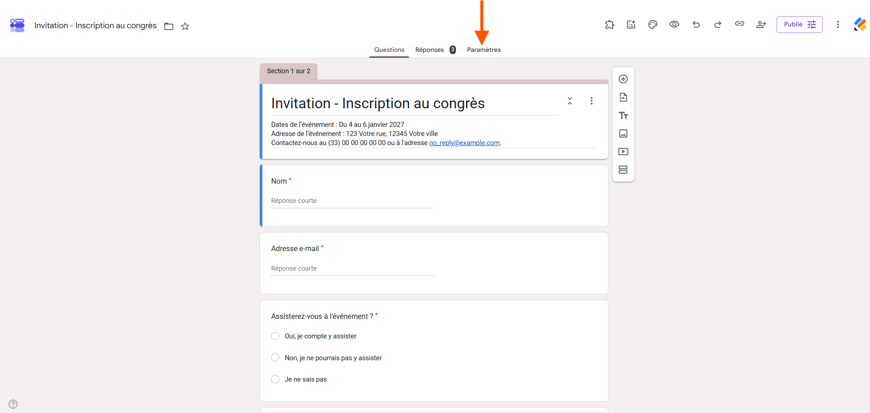This screenshot has height=413, width=870.
Task: Select the Assisterez-vous à l'événement question
Action: pyautogui.click(x=434, y=350)
